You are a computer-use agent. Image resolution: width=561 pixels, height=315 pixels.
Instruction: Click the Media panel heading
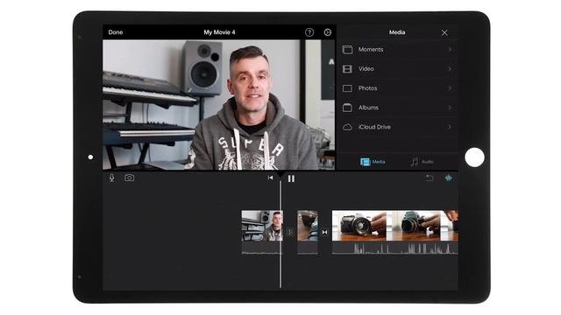[x=397, y=32]
